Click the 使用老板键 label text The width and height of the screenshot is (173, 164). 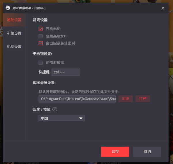click(x=55, y=63)
